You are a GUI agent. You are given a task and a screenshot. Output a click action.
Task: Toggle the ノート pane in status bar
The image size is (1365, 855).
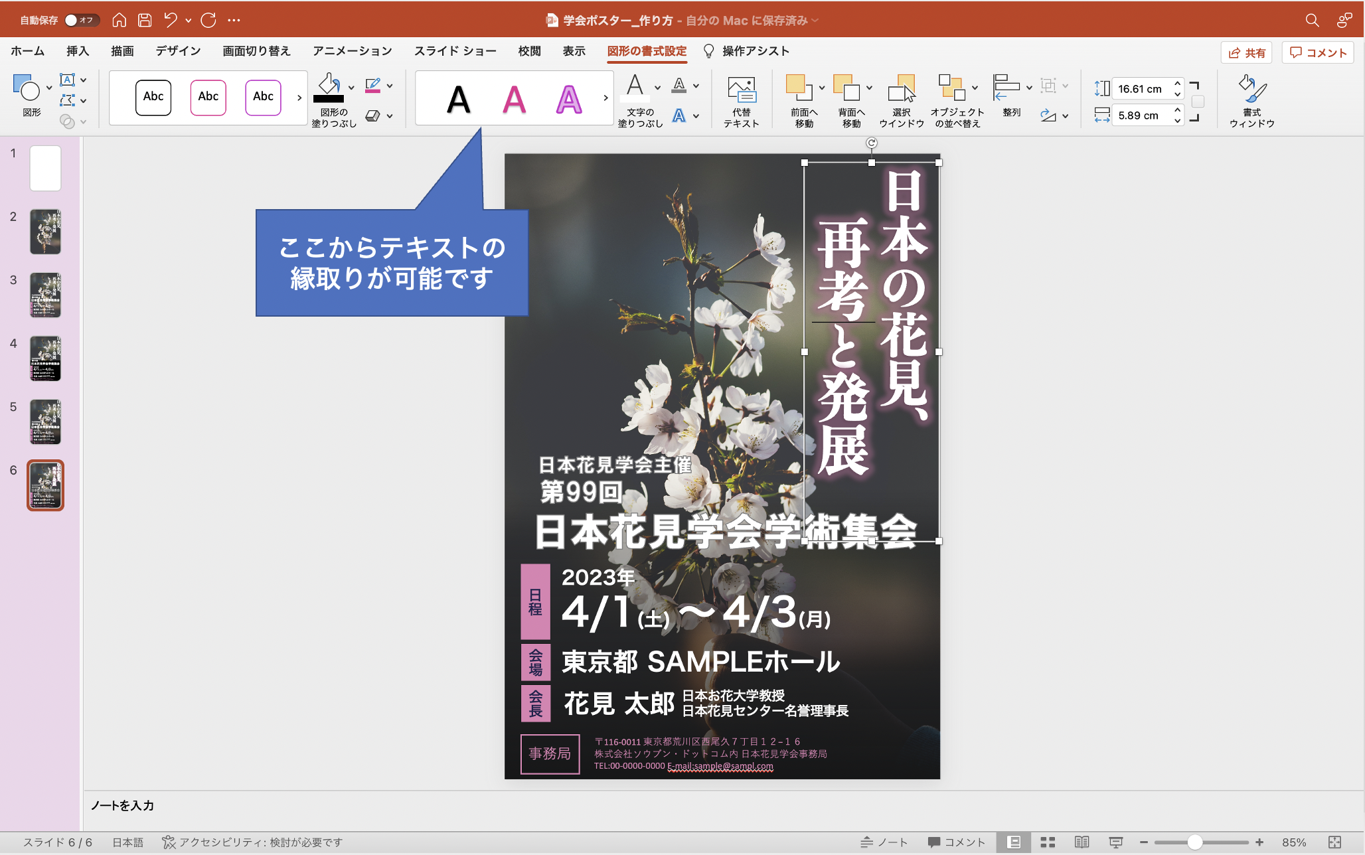(885, 841)
